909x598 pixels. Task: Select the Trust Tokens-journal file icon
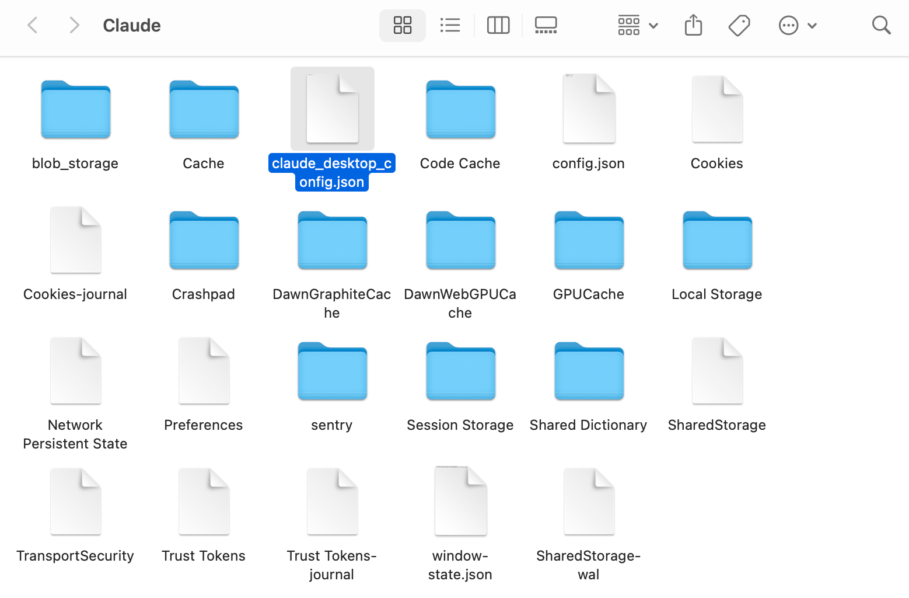[333, 501]
